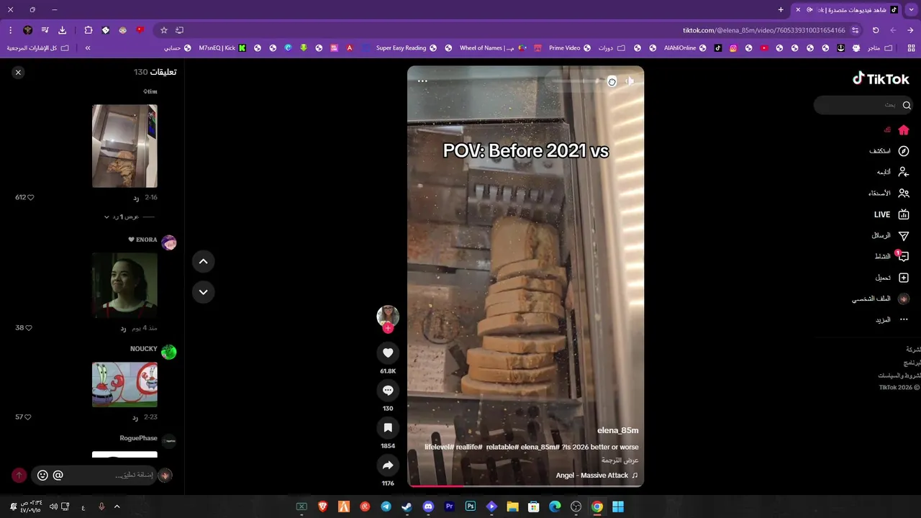Open RoguePhase's commenter name

coord(138,438)
